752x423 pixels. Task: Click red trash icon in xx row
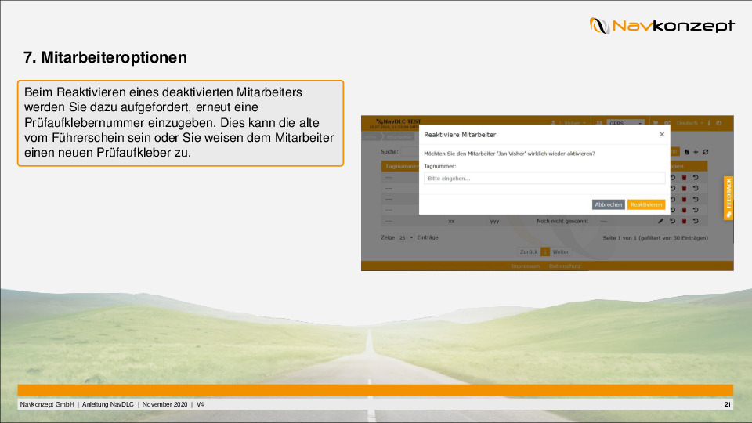(x=685, y=221)
